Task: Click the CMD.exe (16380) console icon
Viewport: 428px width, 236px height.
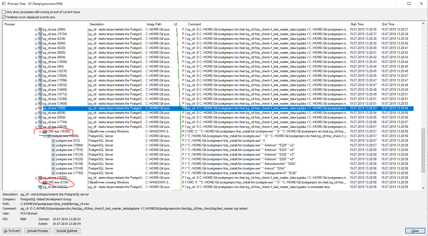Action: [x=45, y=132]
